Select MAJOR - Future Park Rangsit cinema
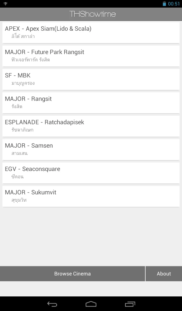Image resolution: width=182 pixels, height=311 pixels. click(x=91, y=56)
